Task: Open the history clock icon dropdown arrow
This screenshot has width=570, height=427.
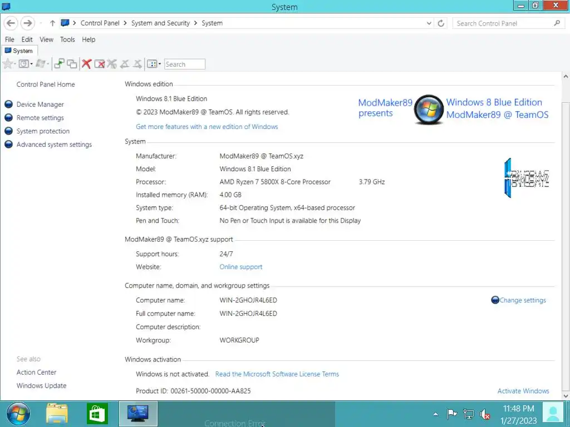Action: tap(31, 64)
